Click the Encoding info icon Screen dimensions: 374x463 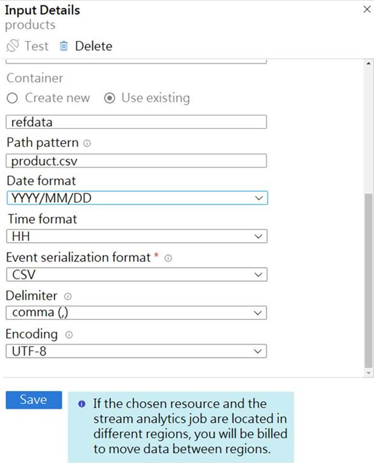[x=69, y=334]
